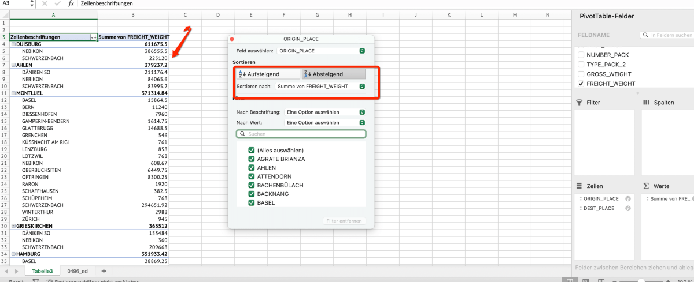Open the Nach Wert dropdown

[x=325, y=122]
